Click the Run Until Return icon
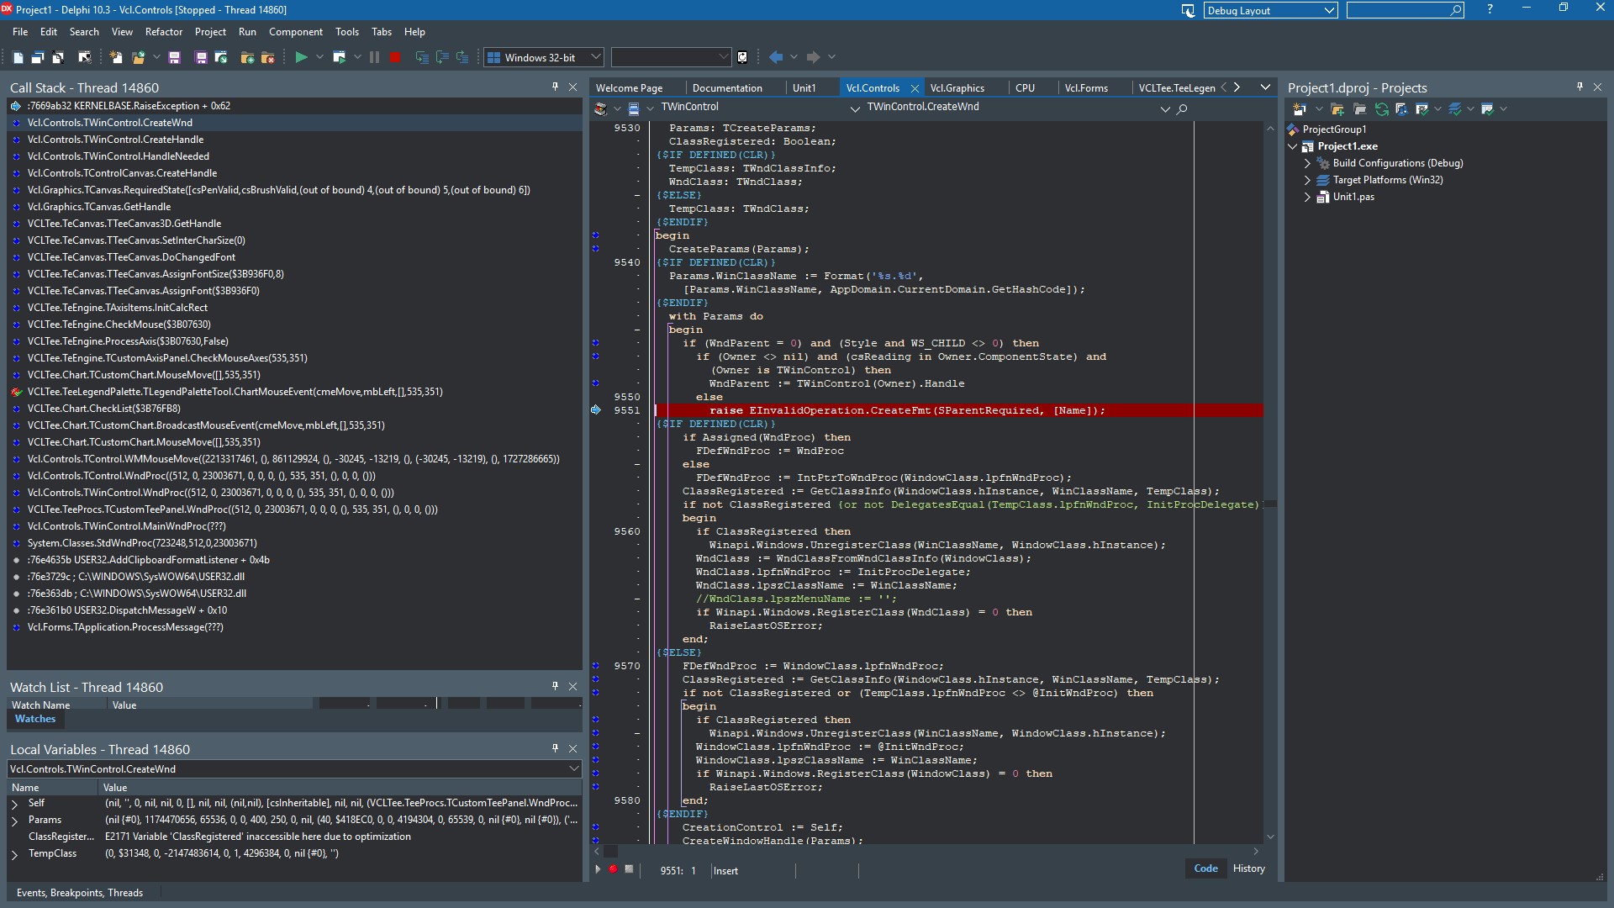The image size is (1614, 908). (x=462, y=57)
